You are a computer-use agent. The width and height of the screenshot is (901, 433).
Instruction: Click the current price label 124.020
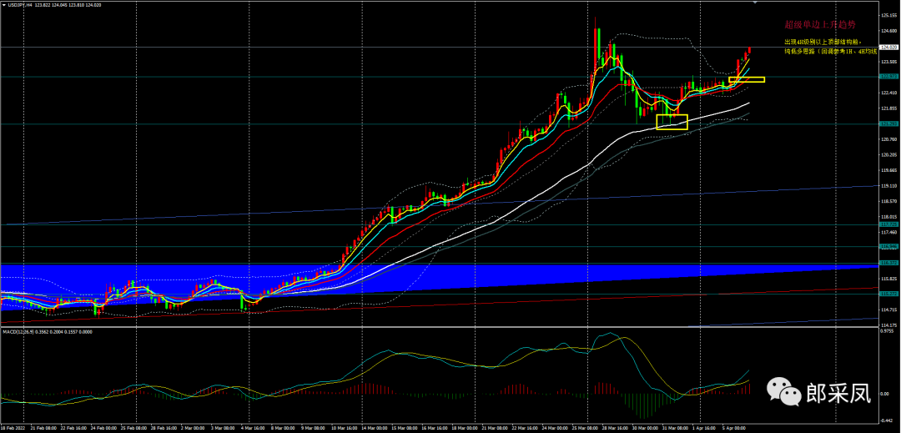pyautogui.click(x=888, y=48)
